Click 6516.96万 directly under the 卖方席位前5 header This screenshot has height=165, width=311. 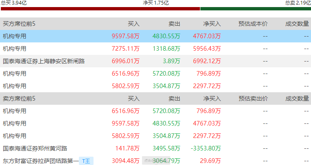[x=126, y=111]
